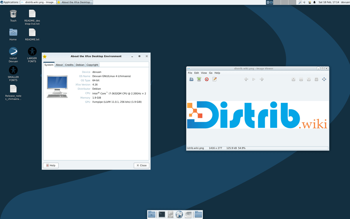Switch to distrib.wiki.png taskbar window button

(x=38, y=2)
